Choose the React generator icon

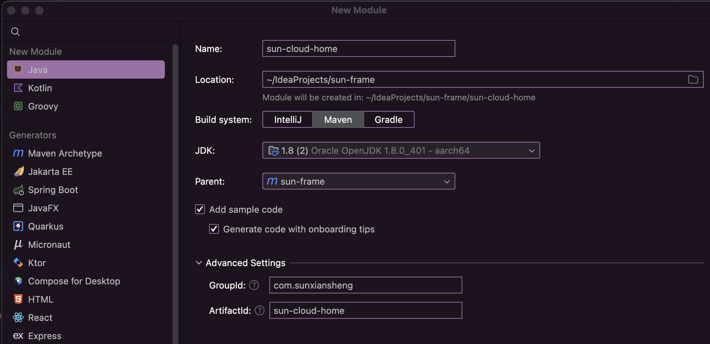tap(18, 317)
